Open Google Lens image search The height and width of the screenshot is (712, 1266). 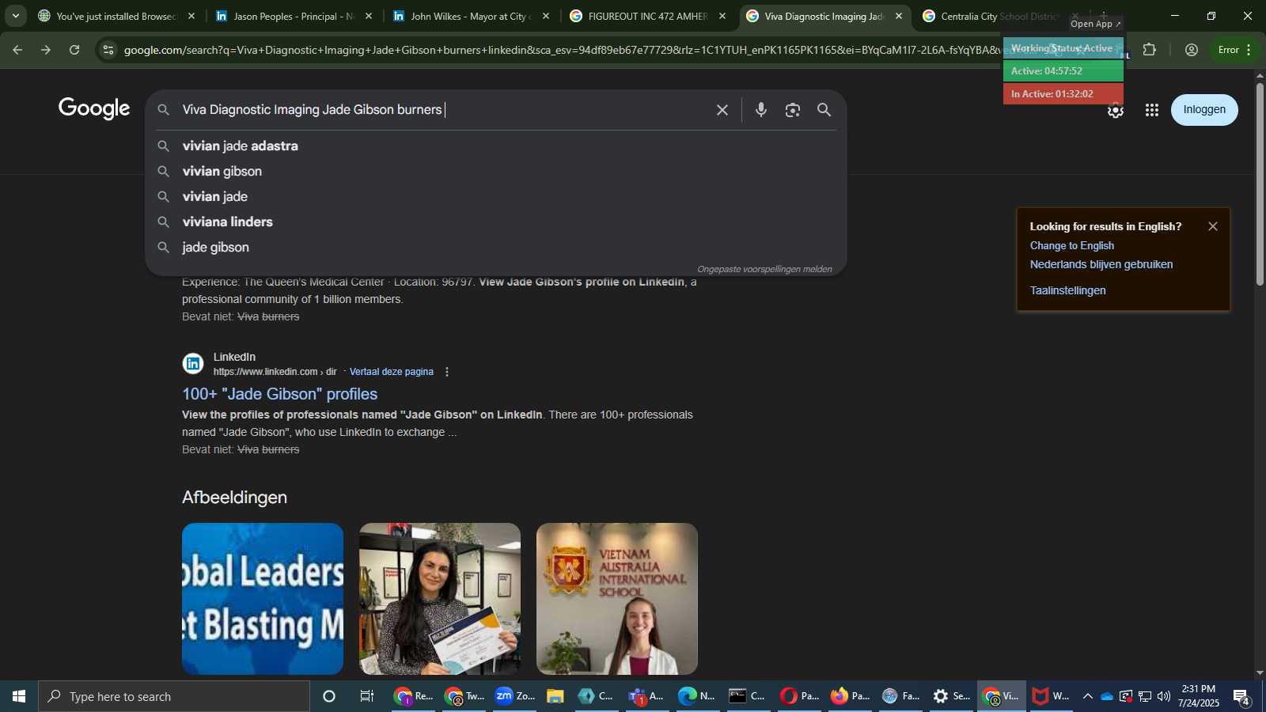(x=793, y=110)
